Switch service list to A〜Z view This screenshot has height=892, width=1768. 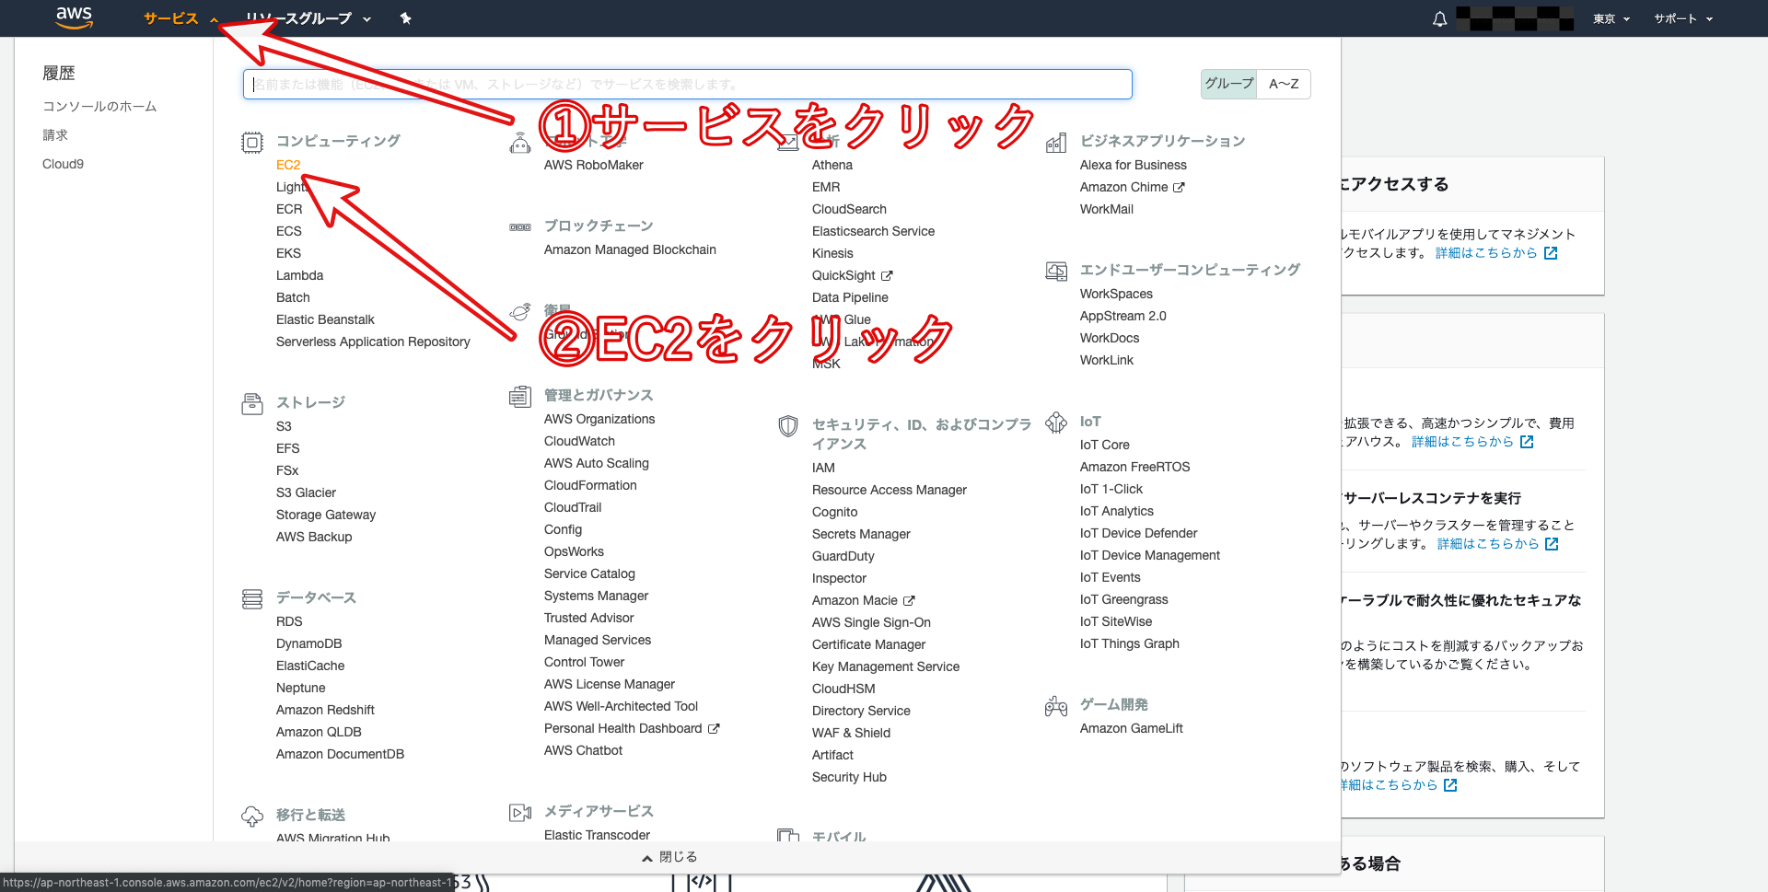(x=1284, y=84)
